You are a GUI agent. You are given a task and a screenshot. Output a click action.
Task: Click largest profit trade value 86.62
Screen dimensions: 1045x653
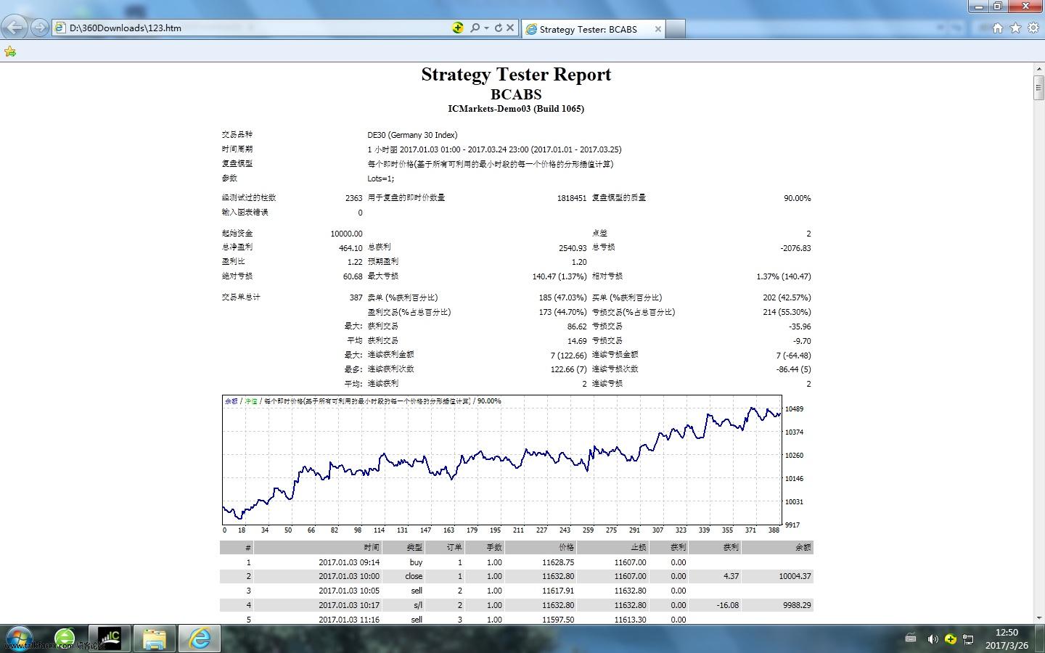tap(577, 326)
